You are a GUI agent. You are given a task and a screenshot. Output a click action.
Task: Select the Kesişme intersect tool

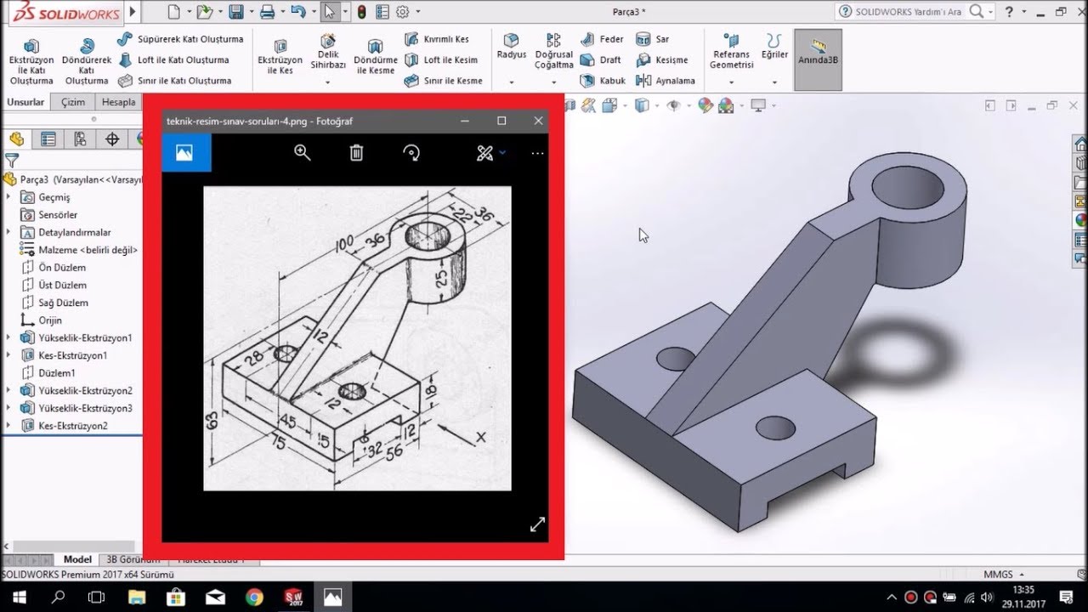pyautogui.click(x=661, y=60)
